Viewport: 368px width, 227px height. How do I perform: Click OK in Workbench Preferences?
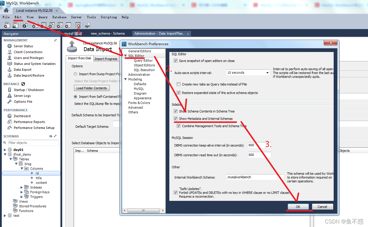coord(298,207)
